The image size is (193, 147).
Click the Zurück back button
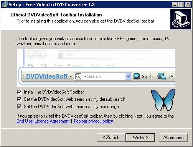111,137
